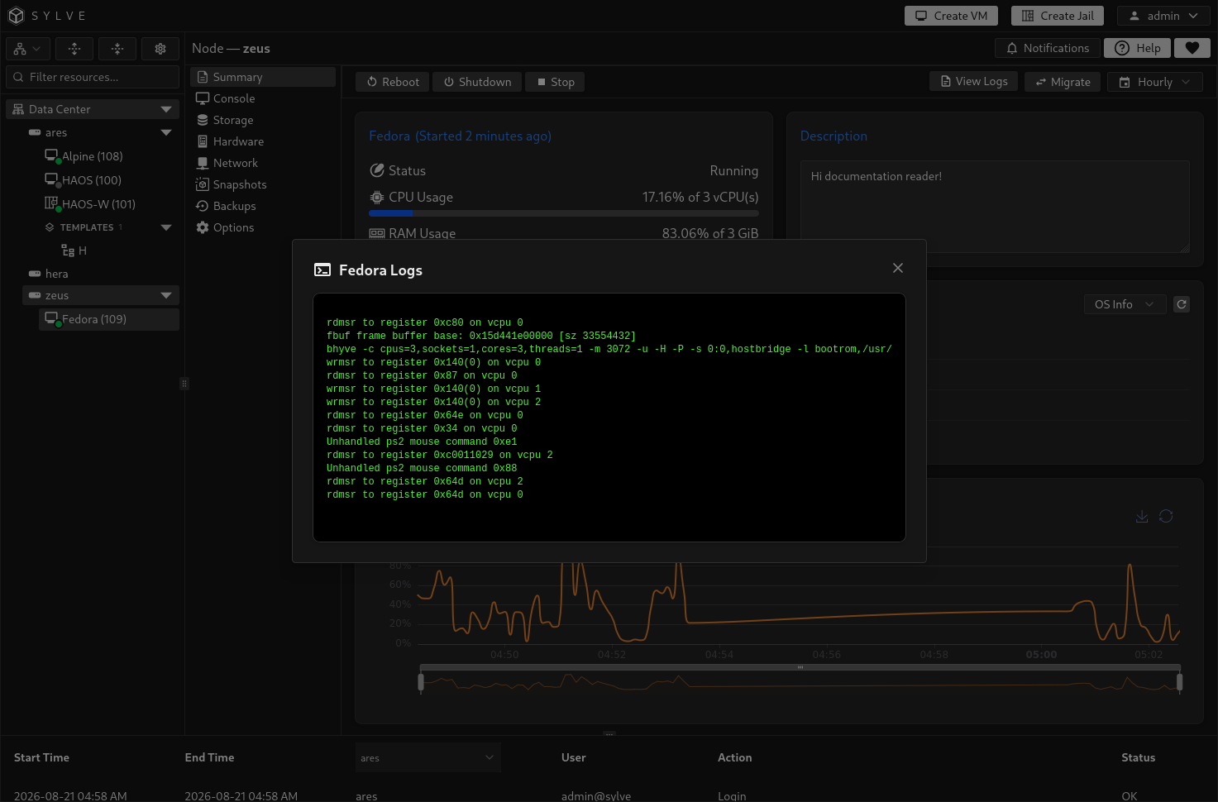Collapse the TEMPLATES group arrow
Viewport: 1218px width, 802px height.
point(166,227)
